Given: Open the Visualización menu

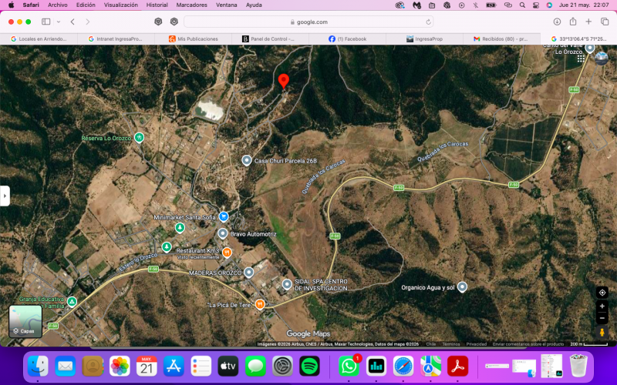Looking at the screenshot, I should pyautogui.click(x=121, y=5).
